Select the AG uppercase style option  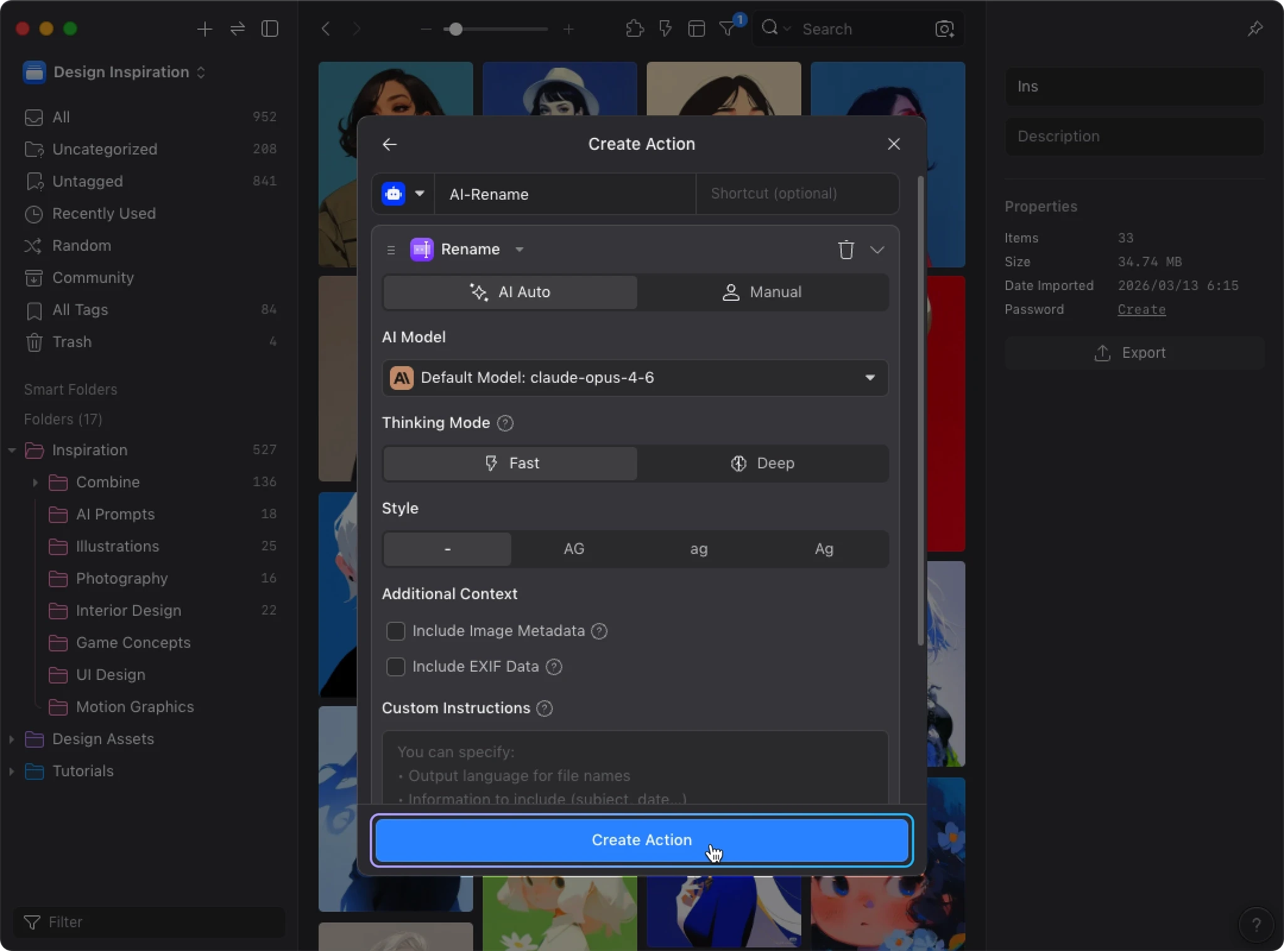click(x=574, y=549)
